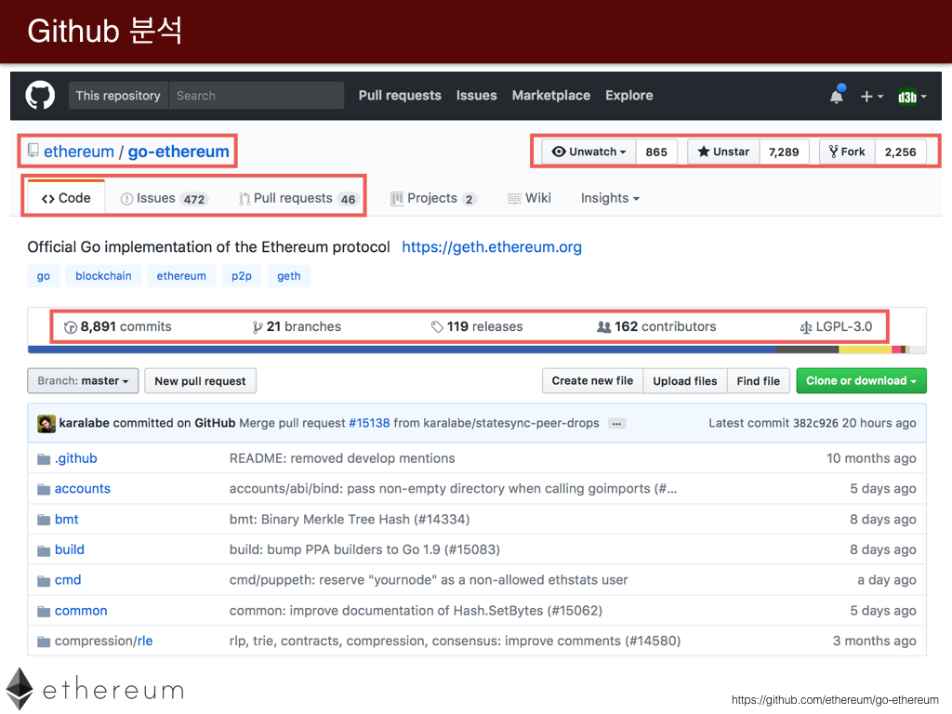Select the blockchain topic tag
The width and height of the screenshot is (952, 714).
[x=103, y=275]
